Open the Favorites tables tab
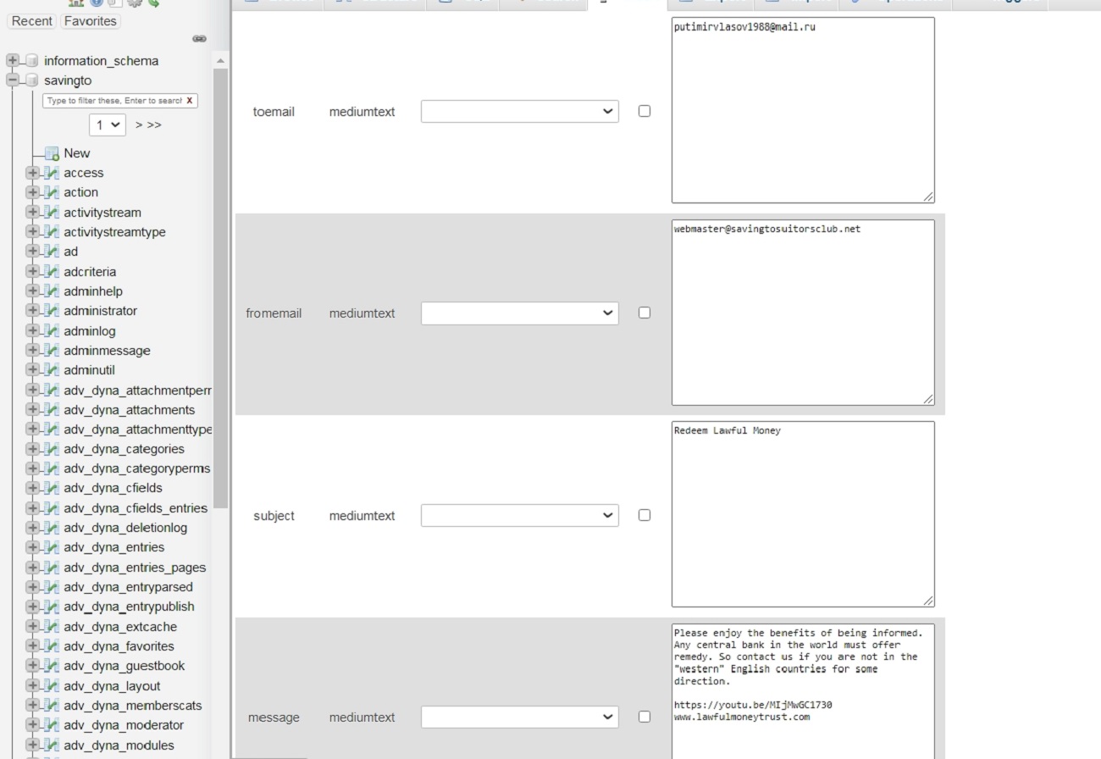This screenshot has width=1101, height=759. pyautogui.click(x=90, y=21)
